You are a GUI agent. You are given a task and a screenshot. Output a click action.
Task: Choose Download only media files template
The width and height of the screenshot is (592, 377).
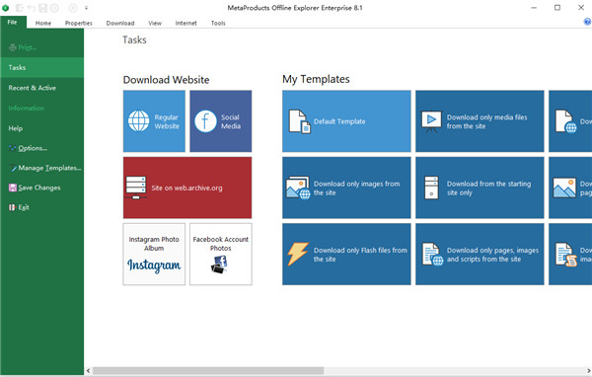480,120
